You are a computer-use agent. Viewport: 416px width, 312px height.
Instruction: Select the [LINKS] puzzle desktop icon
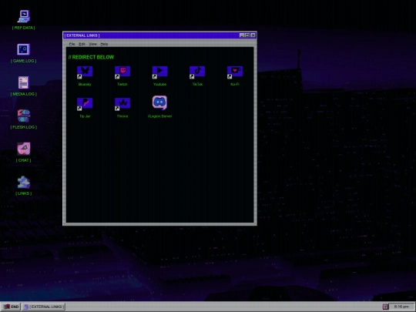click(24, 182)
